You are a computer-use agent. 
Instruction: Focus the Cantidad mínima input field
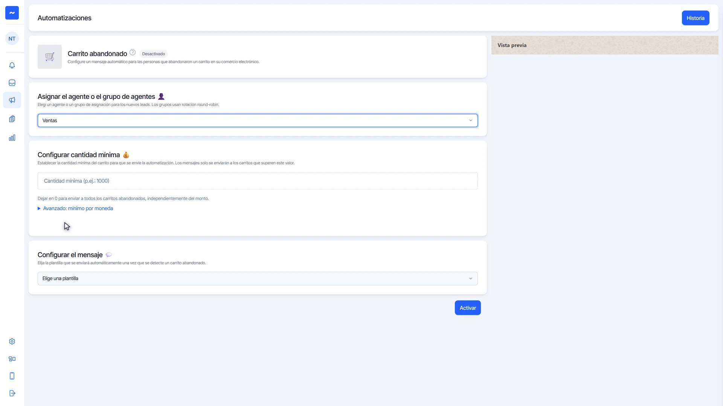coord(258,181)
